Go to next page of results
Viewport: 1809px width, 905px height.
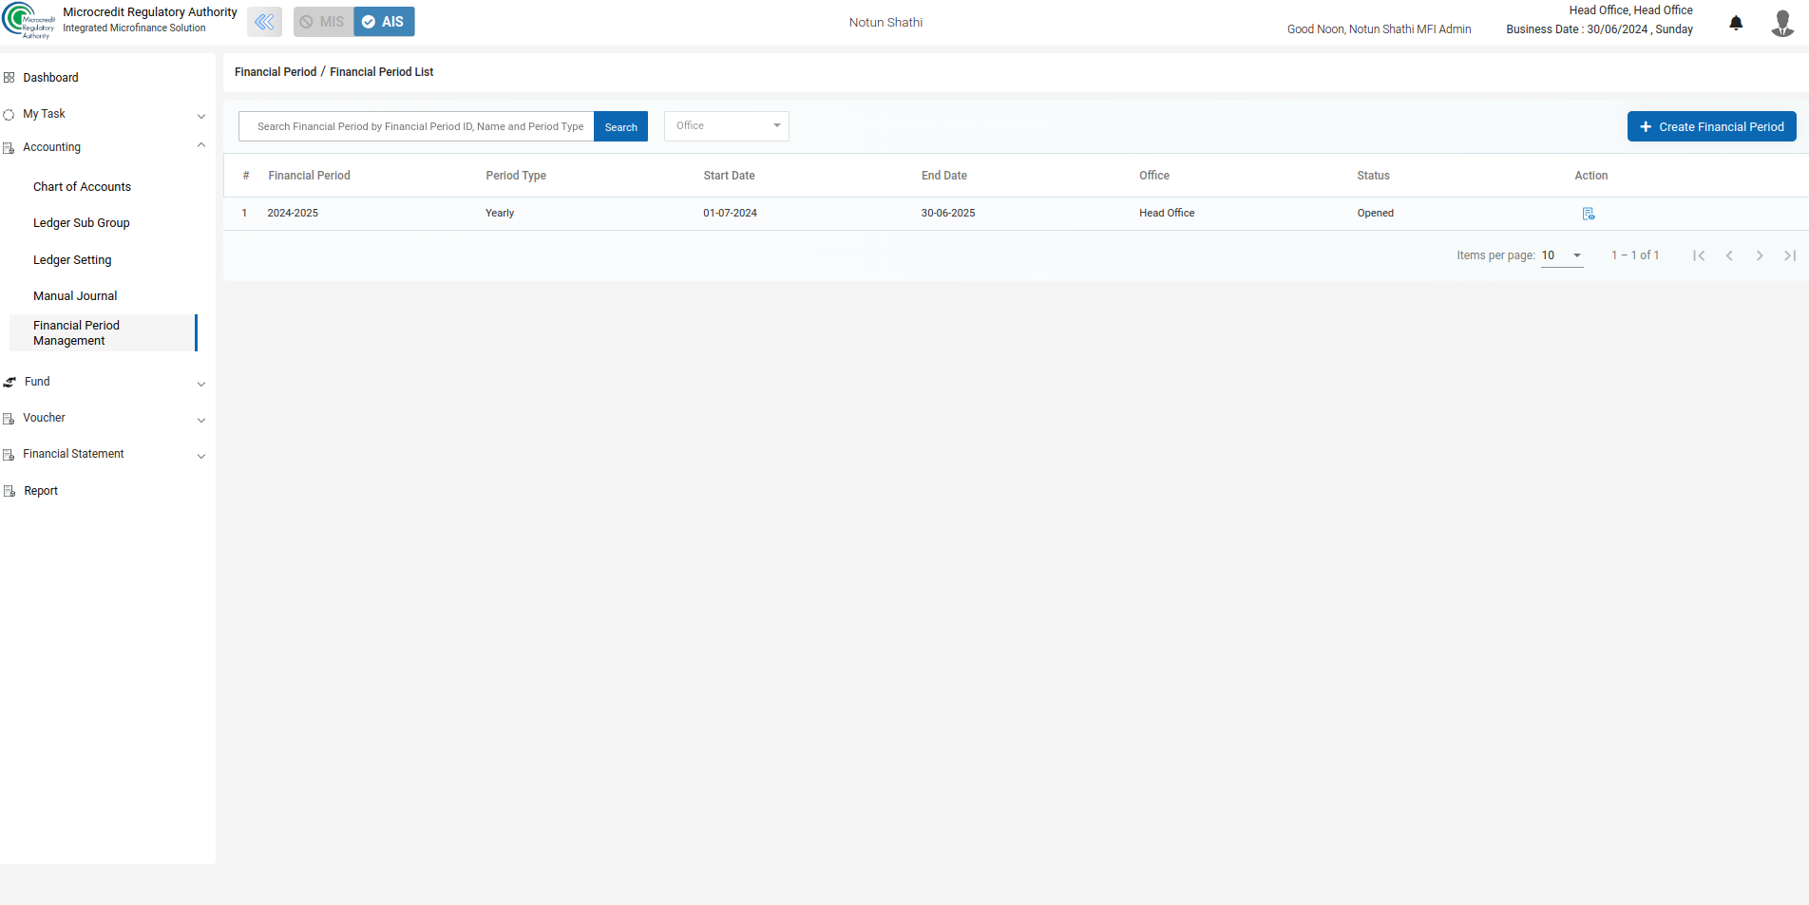click(1760, 255)
